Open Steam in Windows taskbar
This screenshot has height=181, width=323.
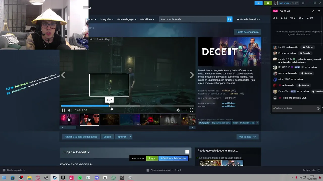tap(55, 178)
